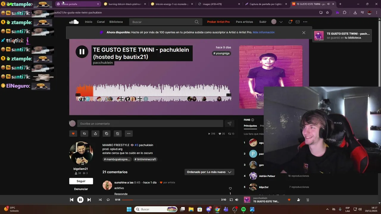Switch to the 'Nueva pestaña' browser tab
Screen dimensions: 381x214
(x=78, y=4)
